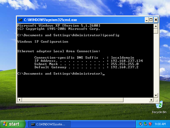Click the Ethernet adapter Local Area Connection line
The width and height of the screenshot is (170, 128).
click(59, 51)
